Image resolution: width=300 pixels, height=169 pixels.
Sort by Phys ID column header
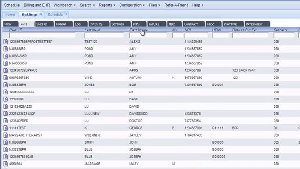click(16, 30)
